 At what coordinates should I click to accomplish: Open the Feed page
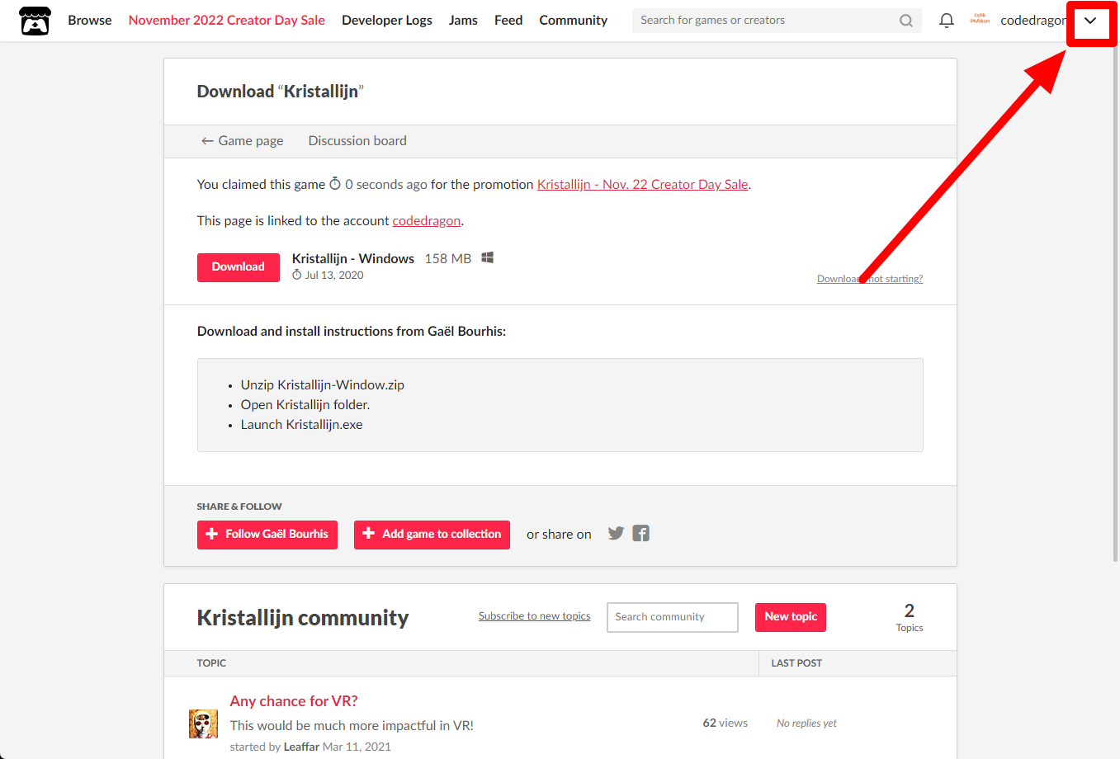[x=508, y=21]
